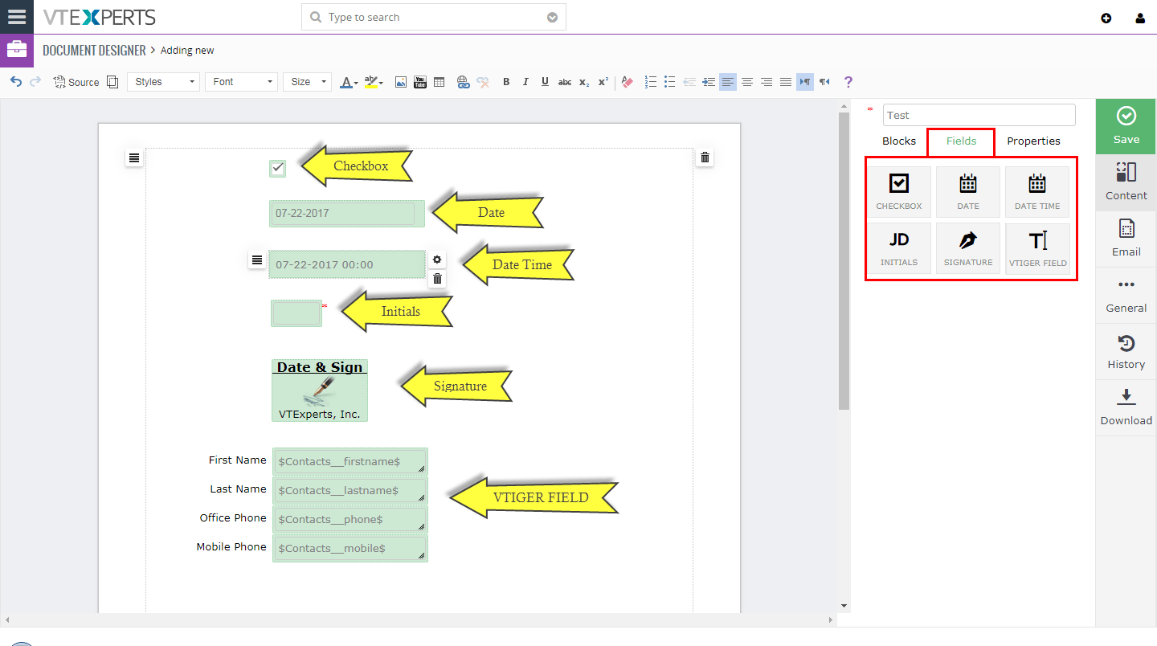Select the DATE TIME field type

coord(1036,190)
